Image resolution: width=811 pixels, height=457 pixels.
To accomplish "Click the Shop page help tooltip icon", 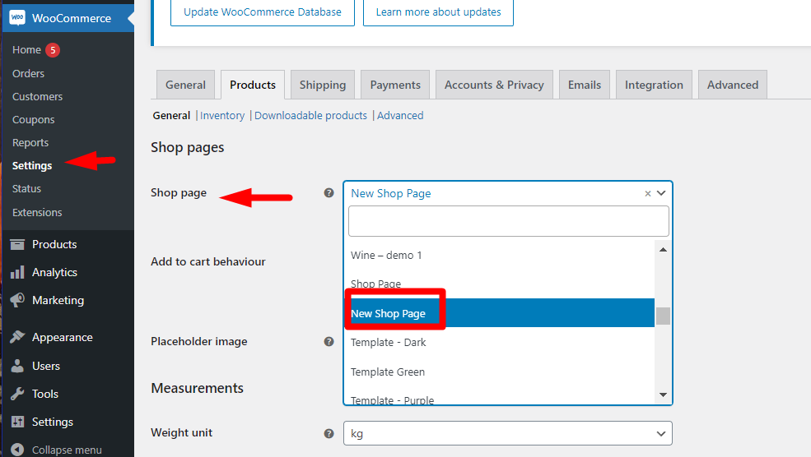I will pyautogui.click(x=329, y=192).
